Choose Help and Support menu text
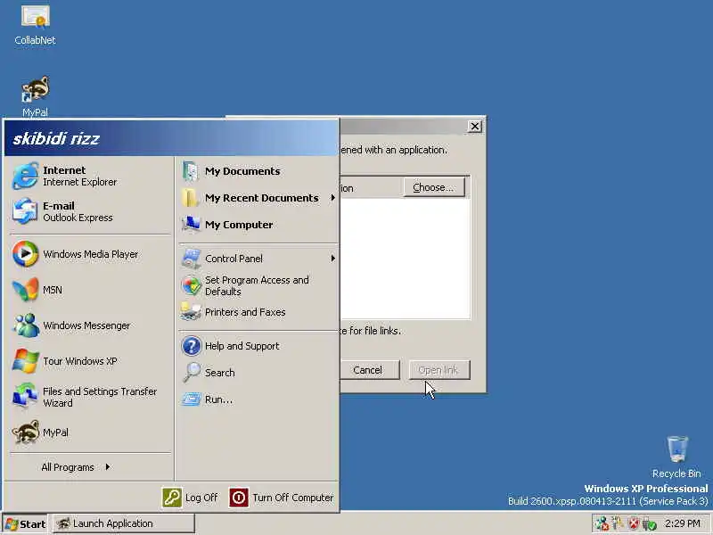This screenshot has width=713, height=535. pyautogui.click(x=242, y=346)
